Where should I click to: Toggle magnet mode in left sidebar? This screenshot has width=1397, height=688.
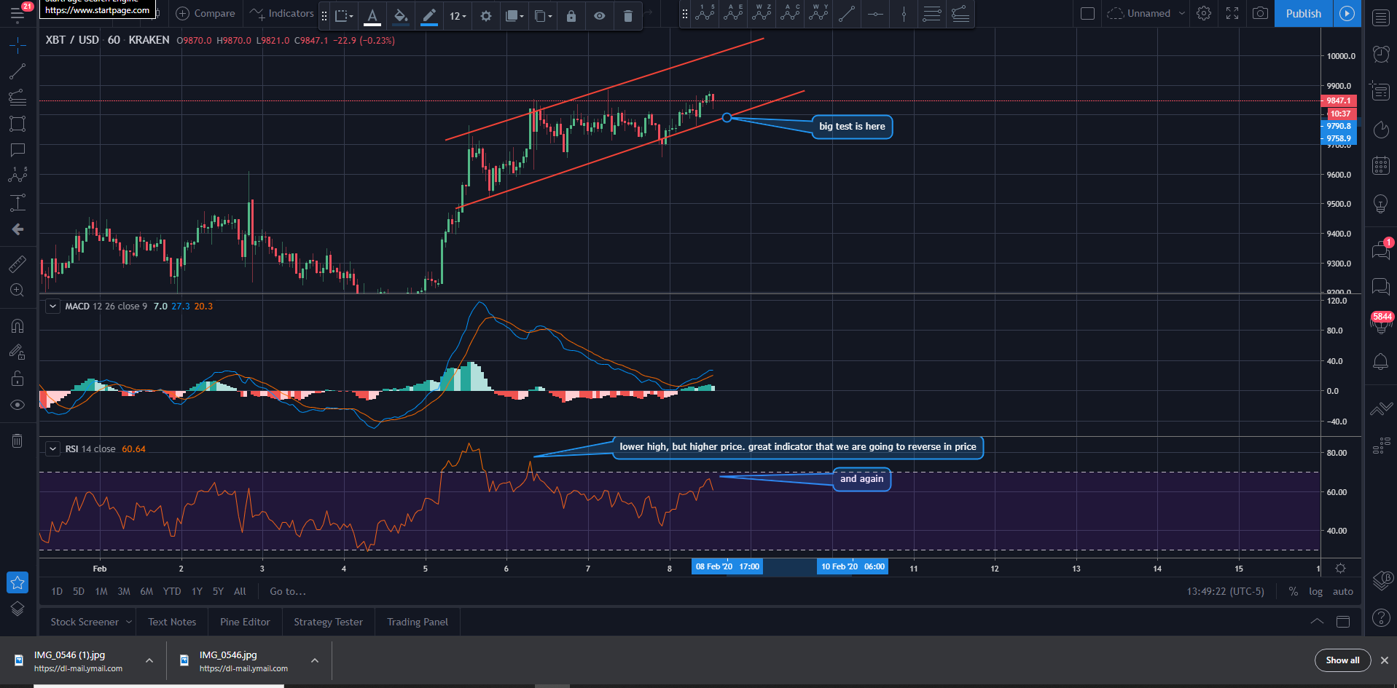click(x=17, y=326)
